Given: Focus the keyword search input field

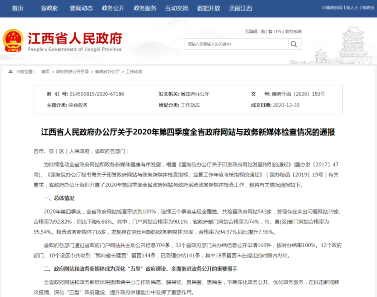Looking at the screenshot, I should pyautogui.click(x=236, y=44).
